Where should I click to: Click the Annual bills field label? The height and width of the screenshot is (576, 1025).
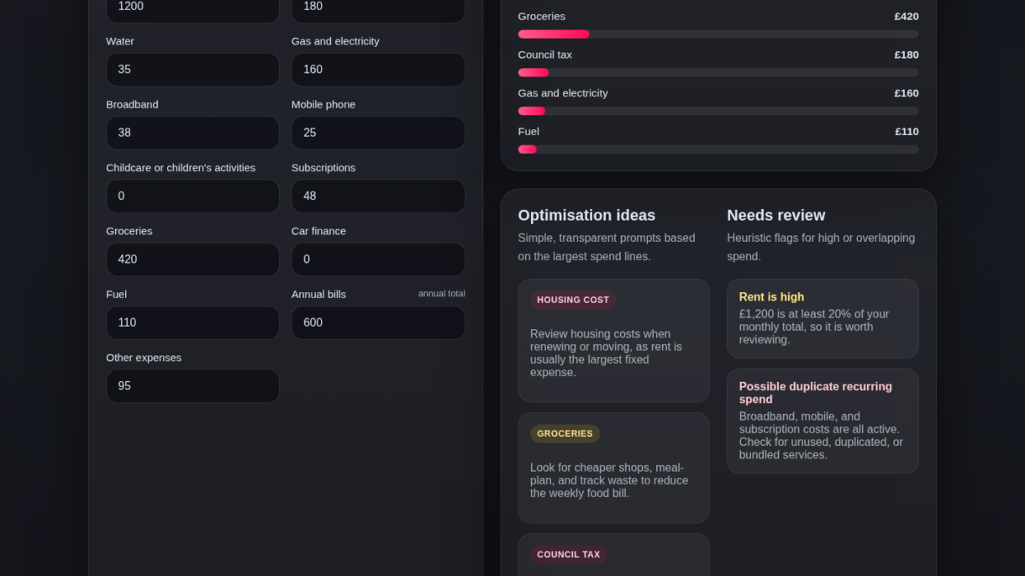(x=318, y=295)
